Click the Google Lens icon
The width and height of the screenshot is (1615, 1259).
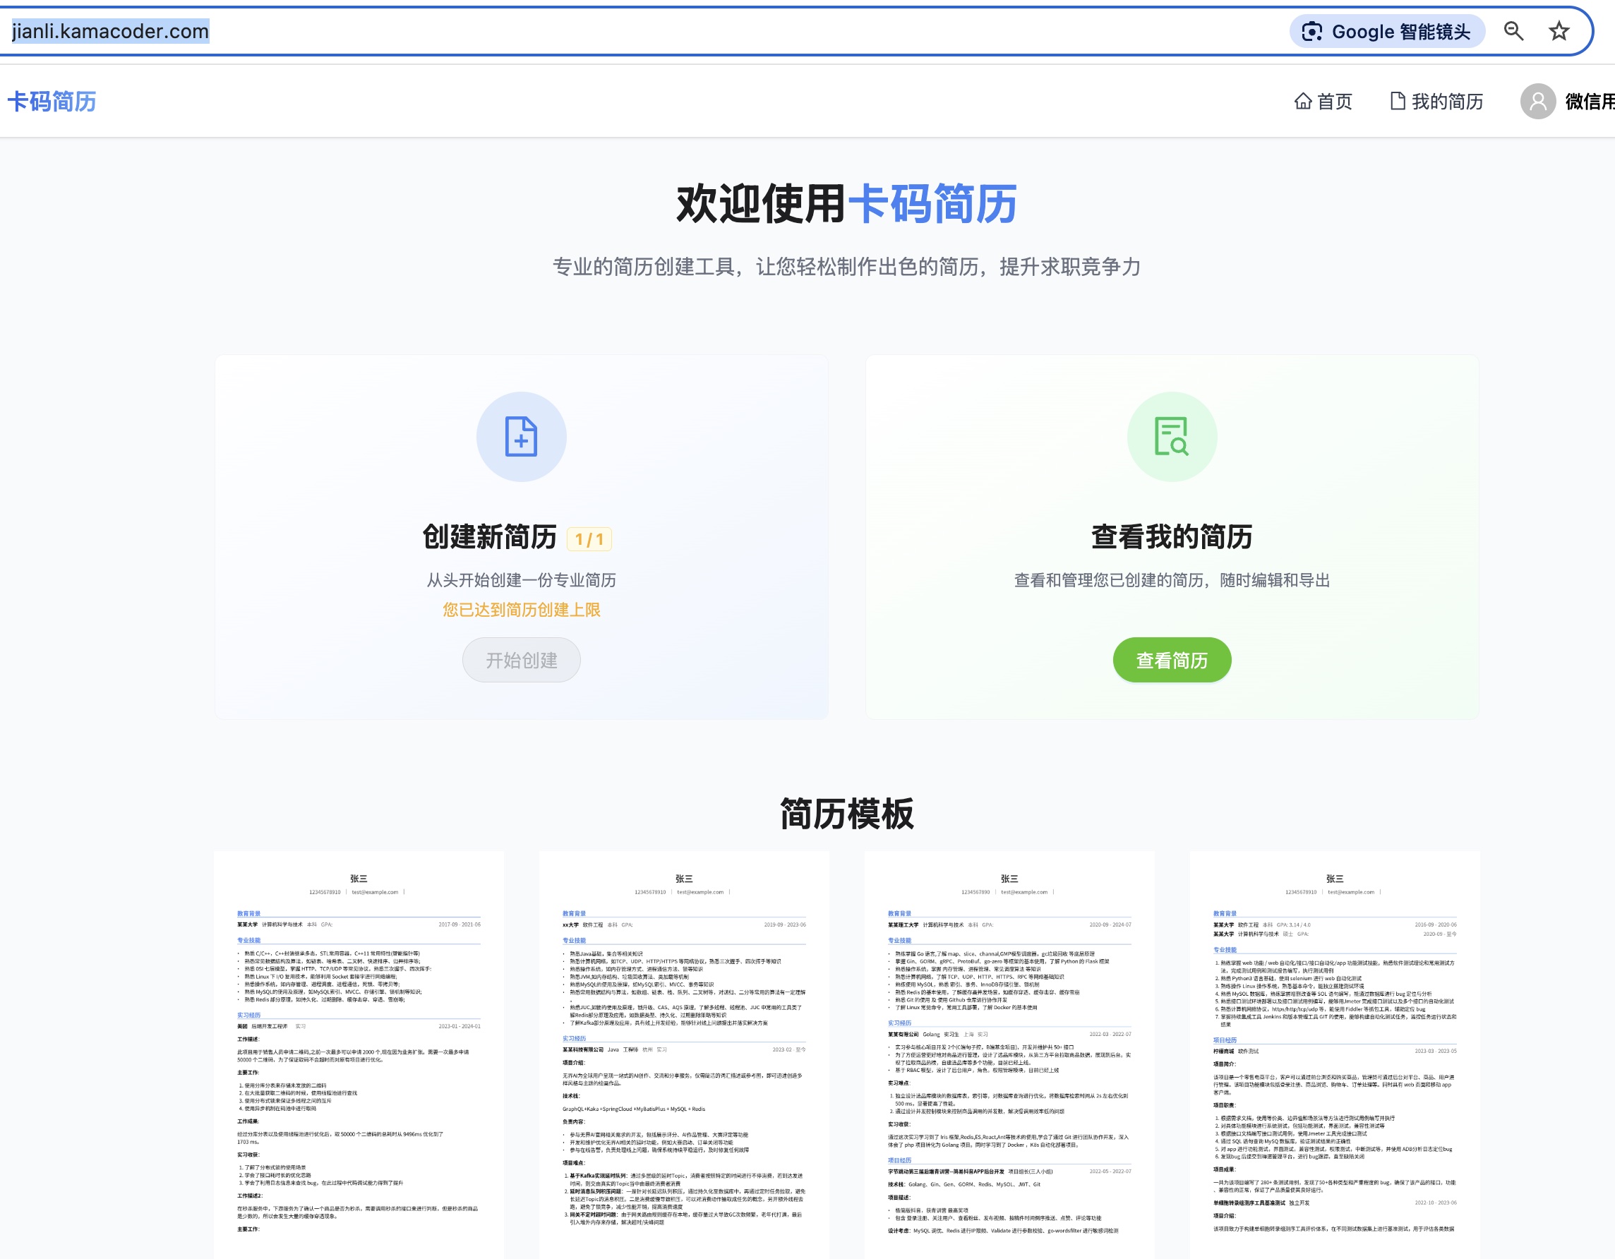(1311, 32)
